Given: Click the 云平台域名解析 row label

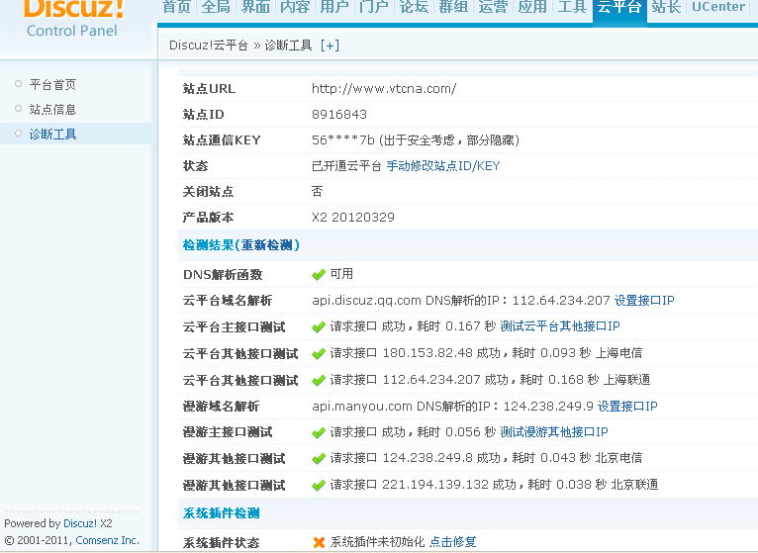Looking at the screenshot, I should pyautogui.click(x=228, y=300).
